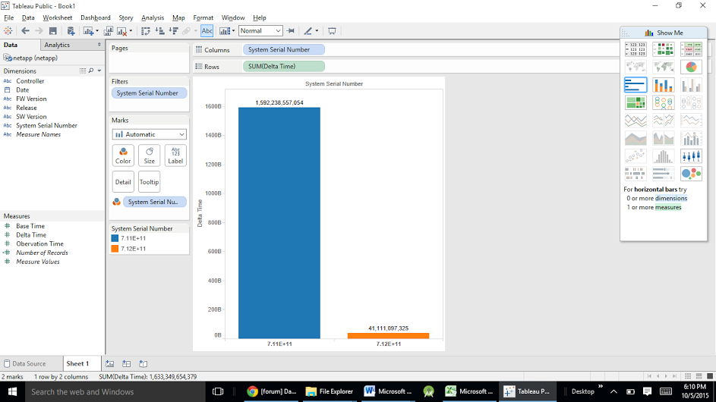Select the orange 7.12E+11 legend swatch
This screenshot has width=716, height=402.
pyautogui.click(x=115, y=249)
